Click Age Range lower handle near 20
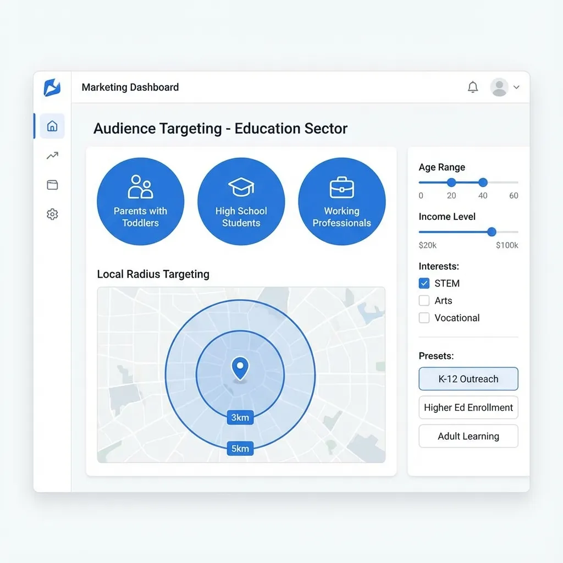Screen dimensions: 563x563 451,183
